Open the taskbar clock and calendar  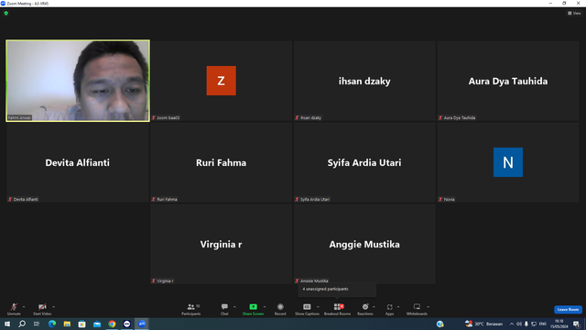559,324
